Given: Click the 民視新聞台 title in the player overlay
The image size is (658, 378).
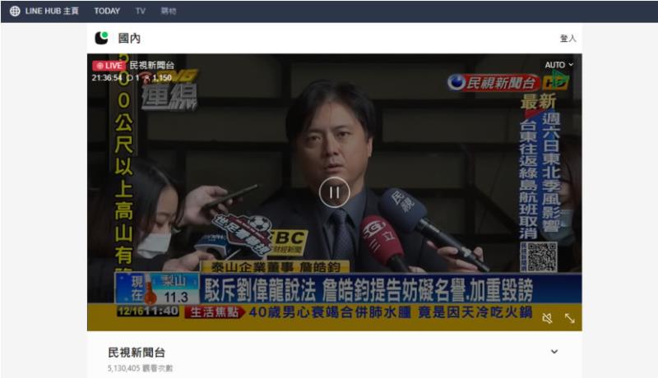Looking at the screenshot, I should (151, 66).
